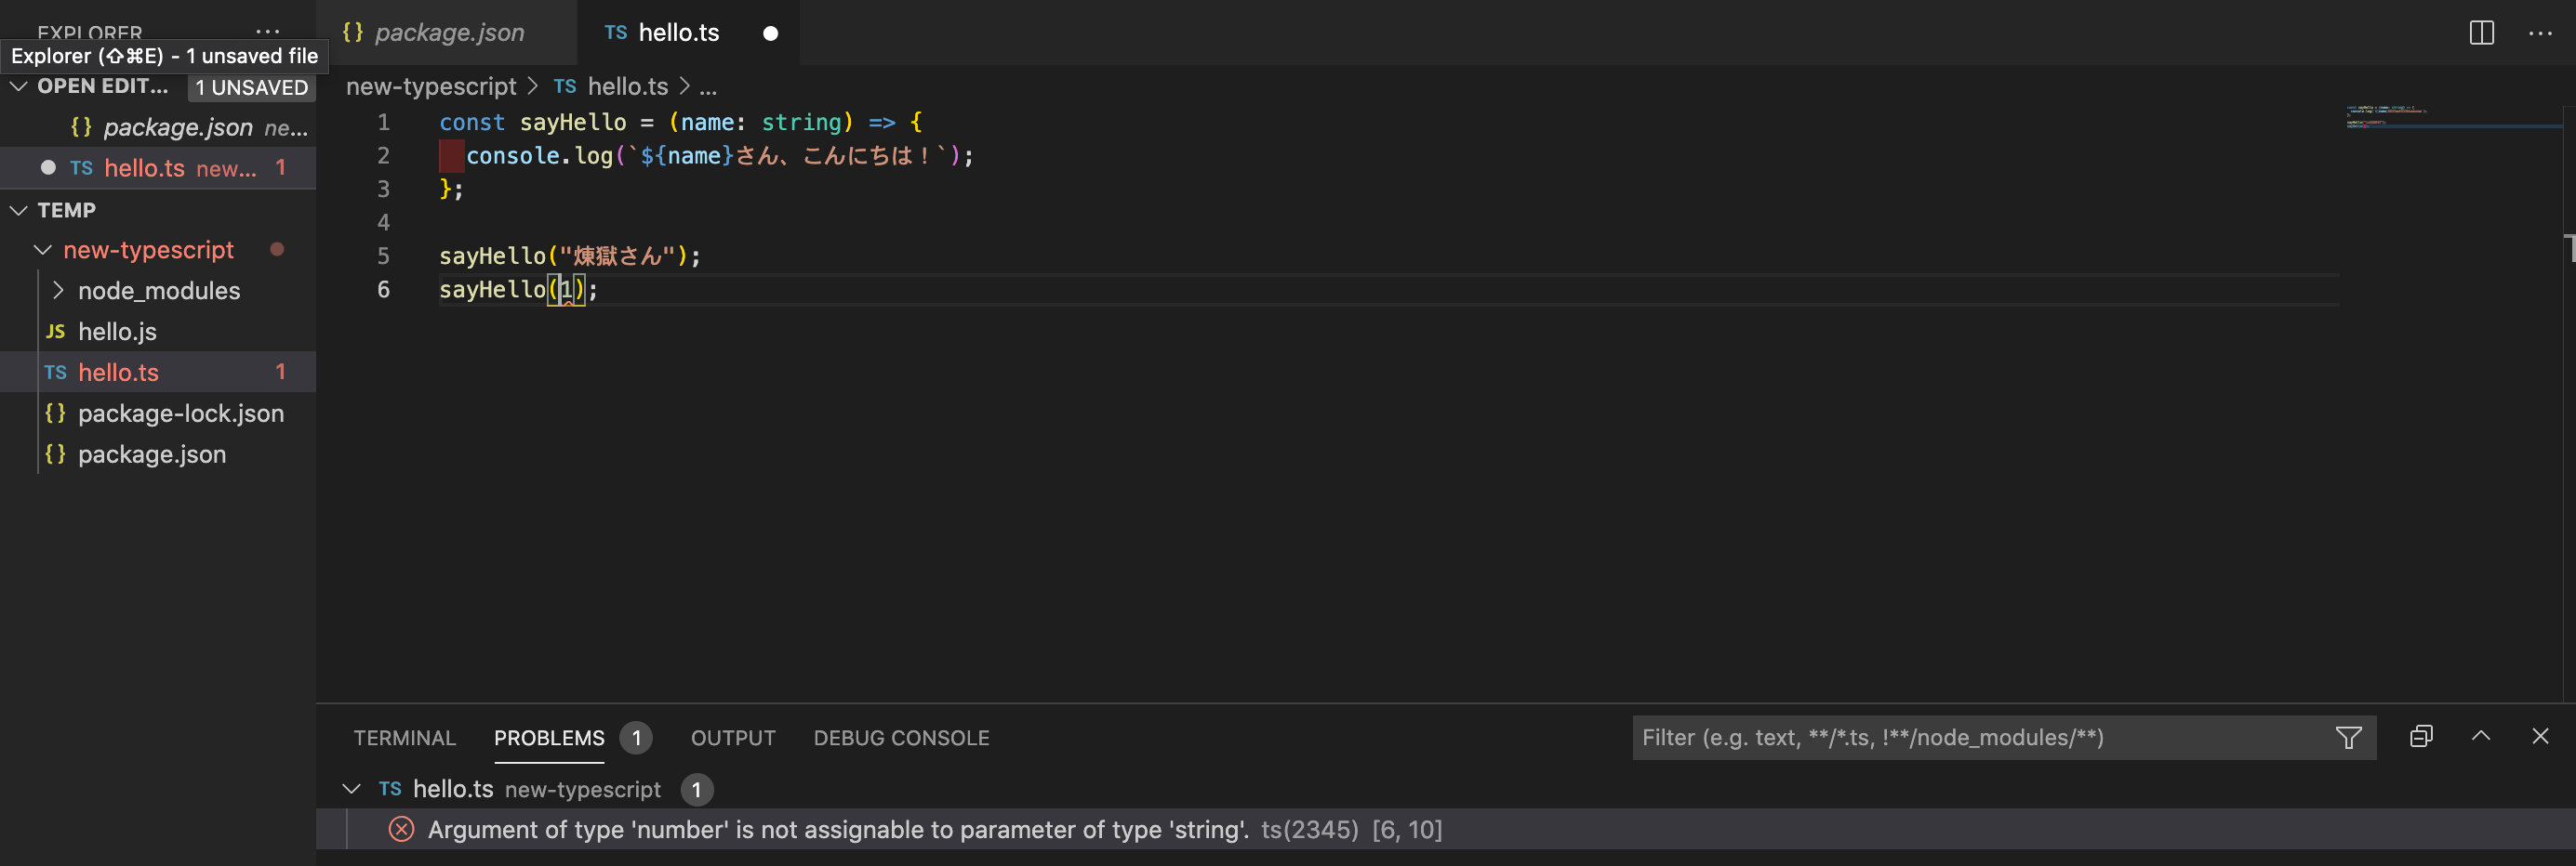Collapse the TEMP workspace section
Image resolution: width=2576 pixels, height=866 pixels.
(x=19, y=210)
